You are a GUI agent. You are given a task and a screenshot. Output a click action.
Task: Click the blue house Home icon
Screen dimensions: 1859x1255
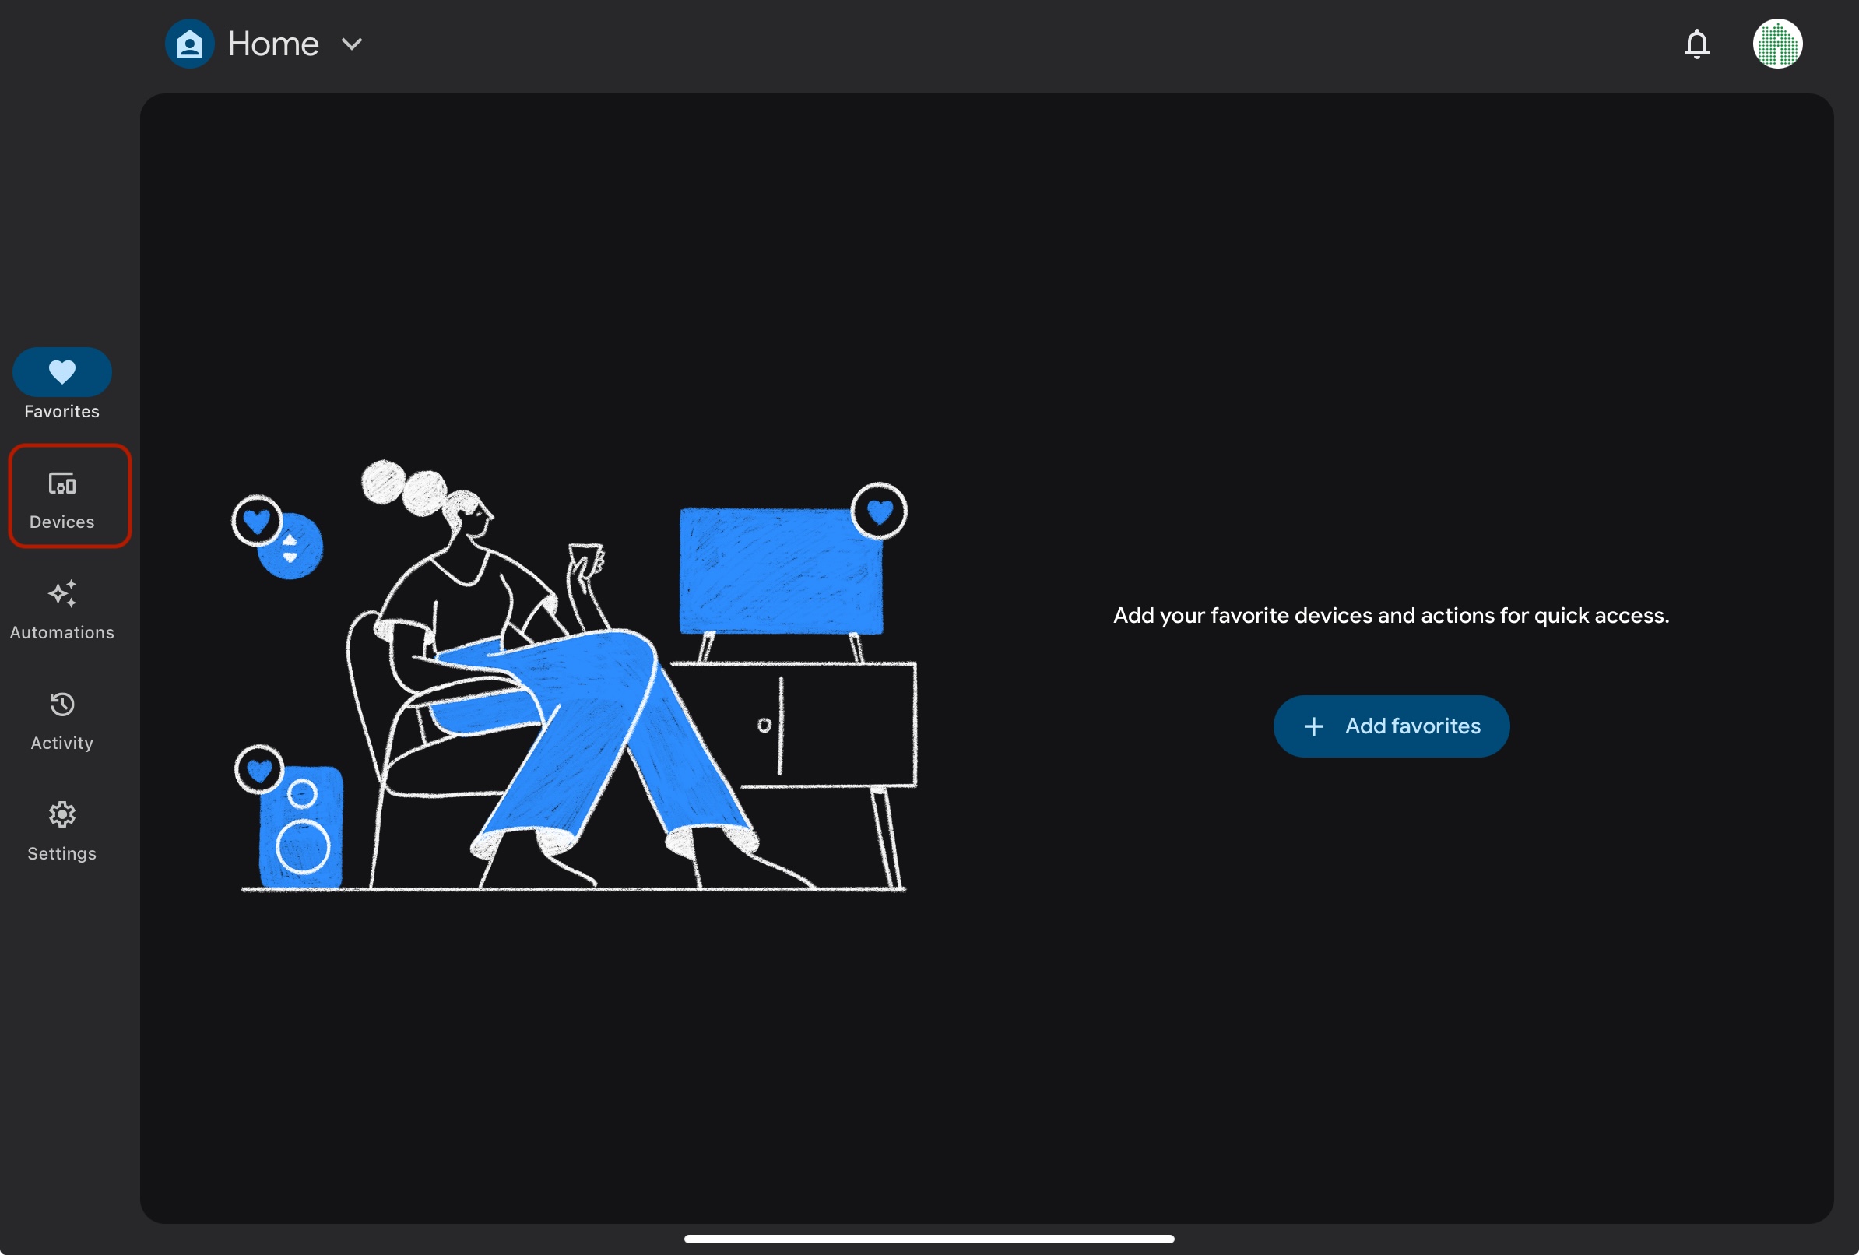pyautogui.click(x=190, y=44)
